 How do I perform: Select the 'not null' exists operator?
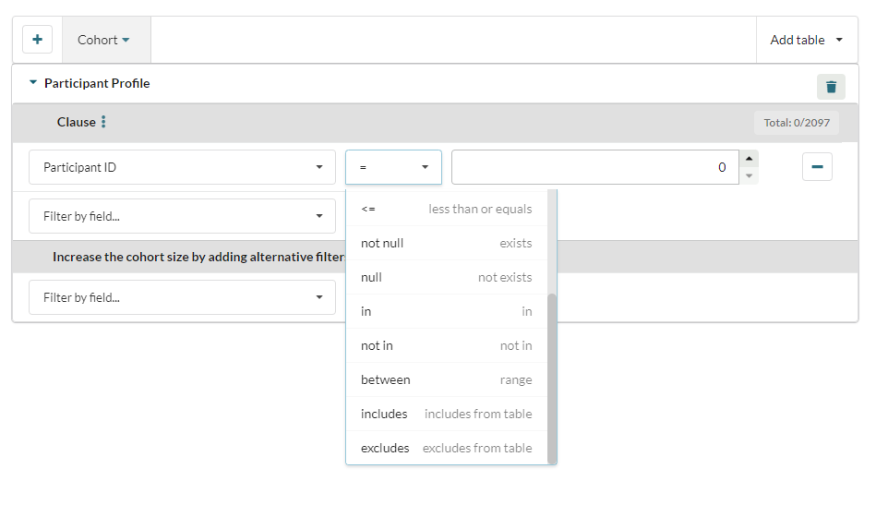pyautogui.click(x=446, y=243)
